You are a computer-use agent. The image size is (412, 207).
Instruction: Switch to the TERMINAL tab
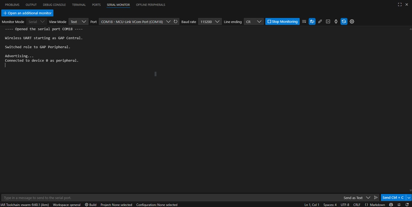(79, 5)
